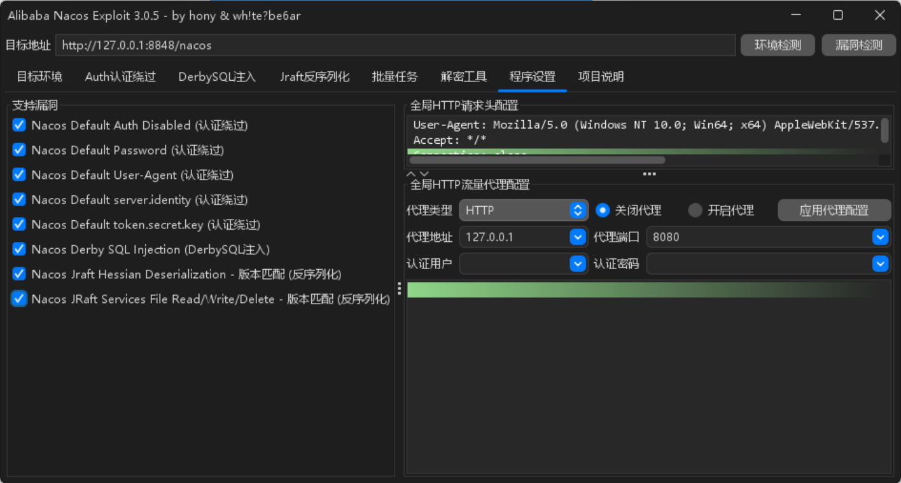
Task: Switch to Jraft反序列化 tab
Action: tap(315, 77)
